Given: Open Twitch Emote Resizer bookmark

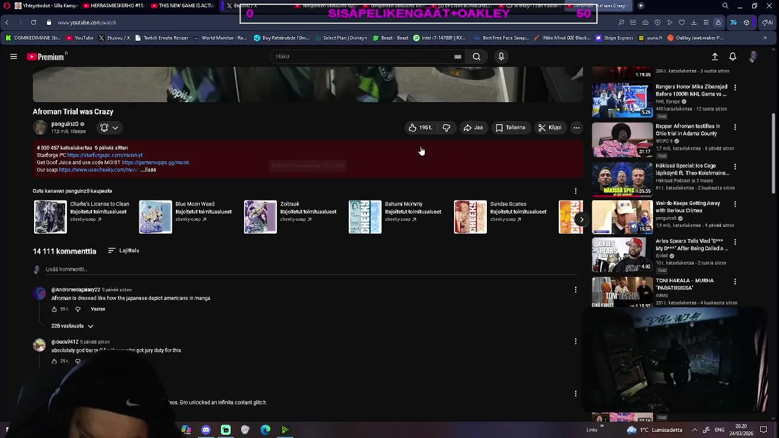Looking at the screenshot, I should pyautogui.click(x=161, y=38).
